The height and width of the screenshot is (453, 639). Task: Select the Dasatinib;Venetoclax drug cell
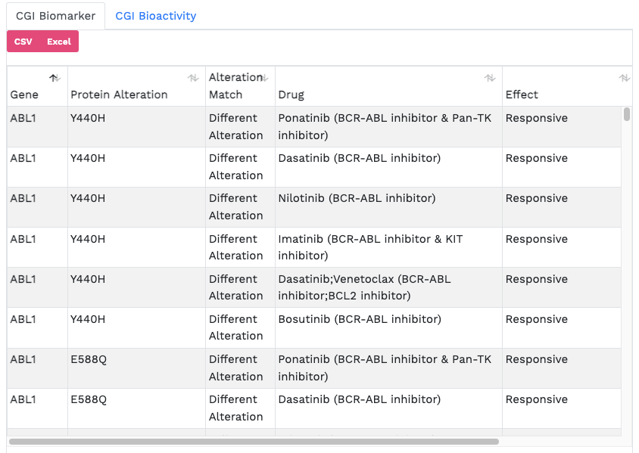364,287
